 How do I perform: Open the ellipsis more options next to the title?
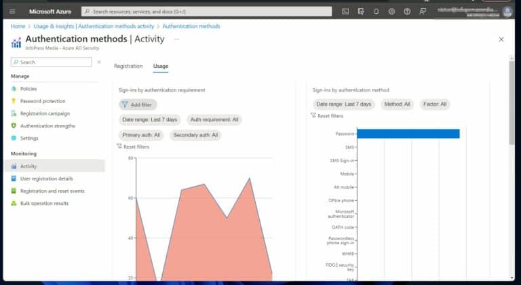coord(177,39)
